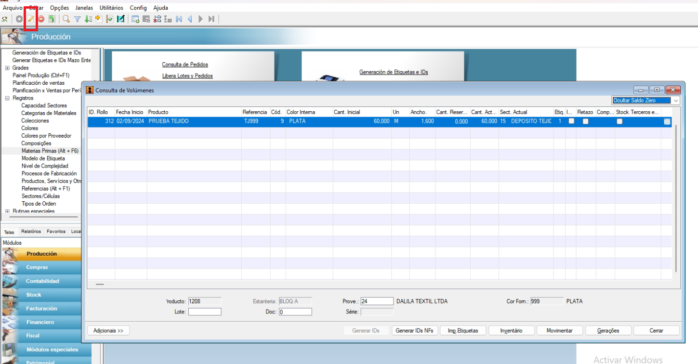The image size is (698, 364).
Task: Click the Lote input field
Action: [x=205, y=312]
